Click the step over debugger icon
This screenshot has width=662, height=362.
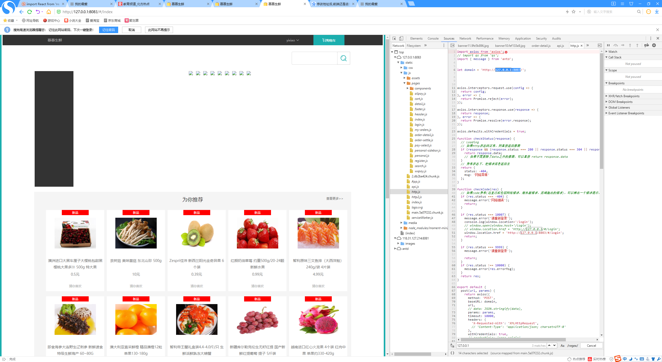pos(616,45)
